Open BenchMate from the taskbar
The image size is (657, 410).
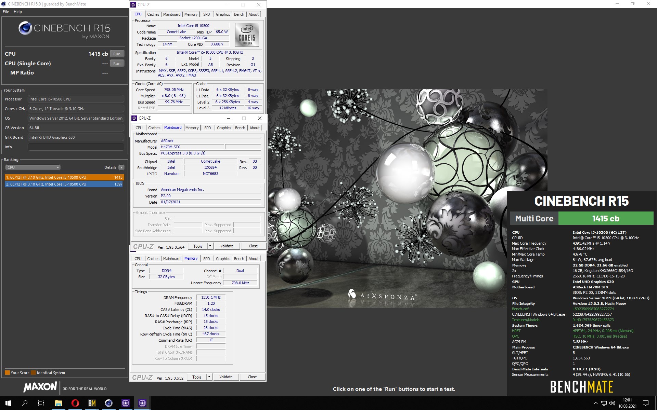92,403
